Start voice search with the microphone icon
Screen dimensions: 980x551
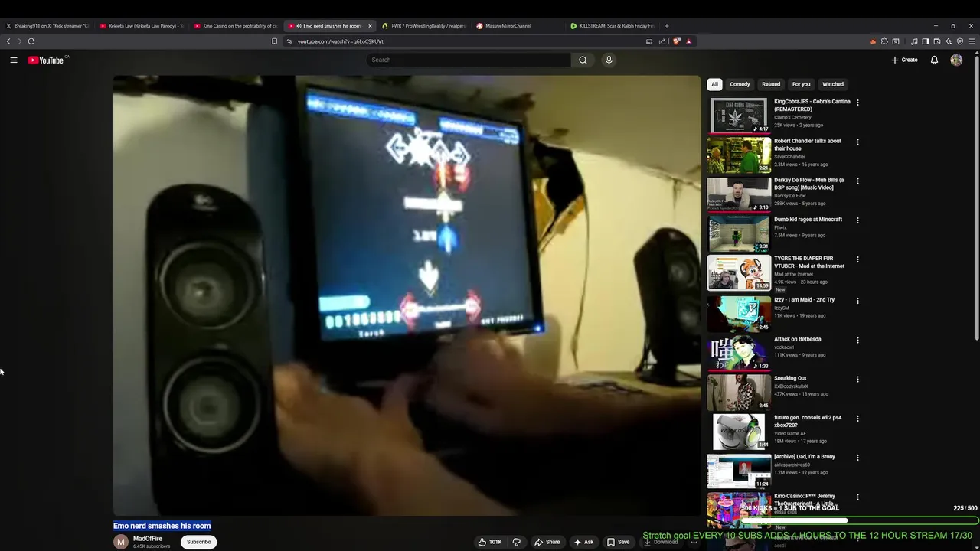(609, 60)
